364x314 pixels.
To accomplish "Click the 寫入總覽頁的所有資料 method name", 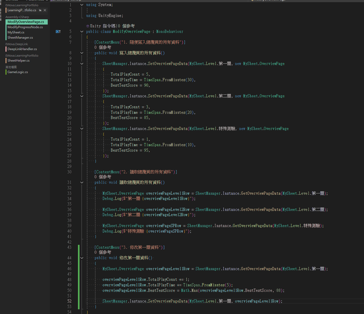I will coord(140,53).
